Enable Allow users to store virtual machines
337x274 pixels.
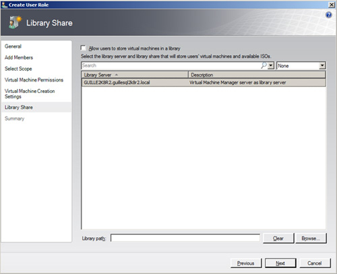click(x=84, y=48)
